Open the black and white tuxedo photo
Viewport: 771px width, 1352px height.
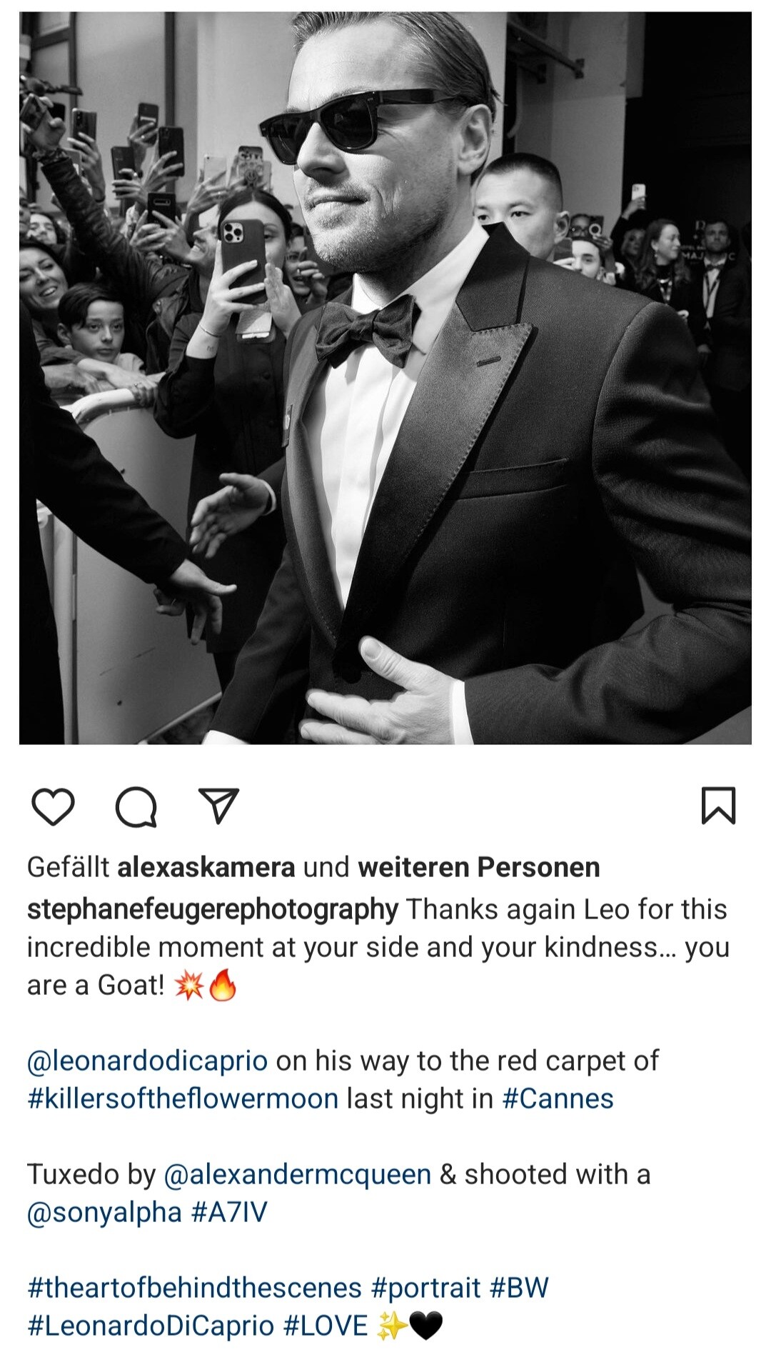385,378
